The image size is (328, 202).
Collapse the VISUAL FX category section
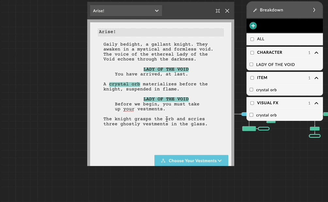(x=316, y=103)
